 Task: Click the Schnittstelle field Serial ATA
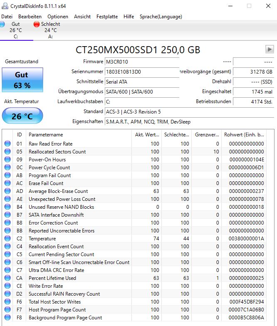pos(142,81)
